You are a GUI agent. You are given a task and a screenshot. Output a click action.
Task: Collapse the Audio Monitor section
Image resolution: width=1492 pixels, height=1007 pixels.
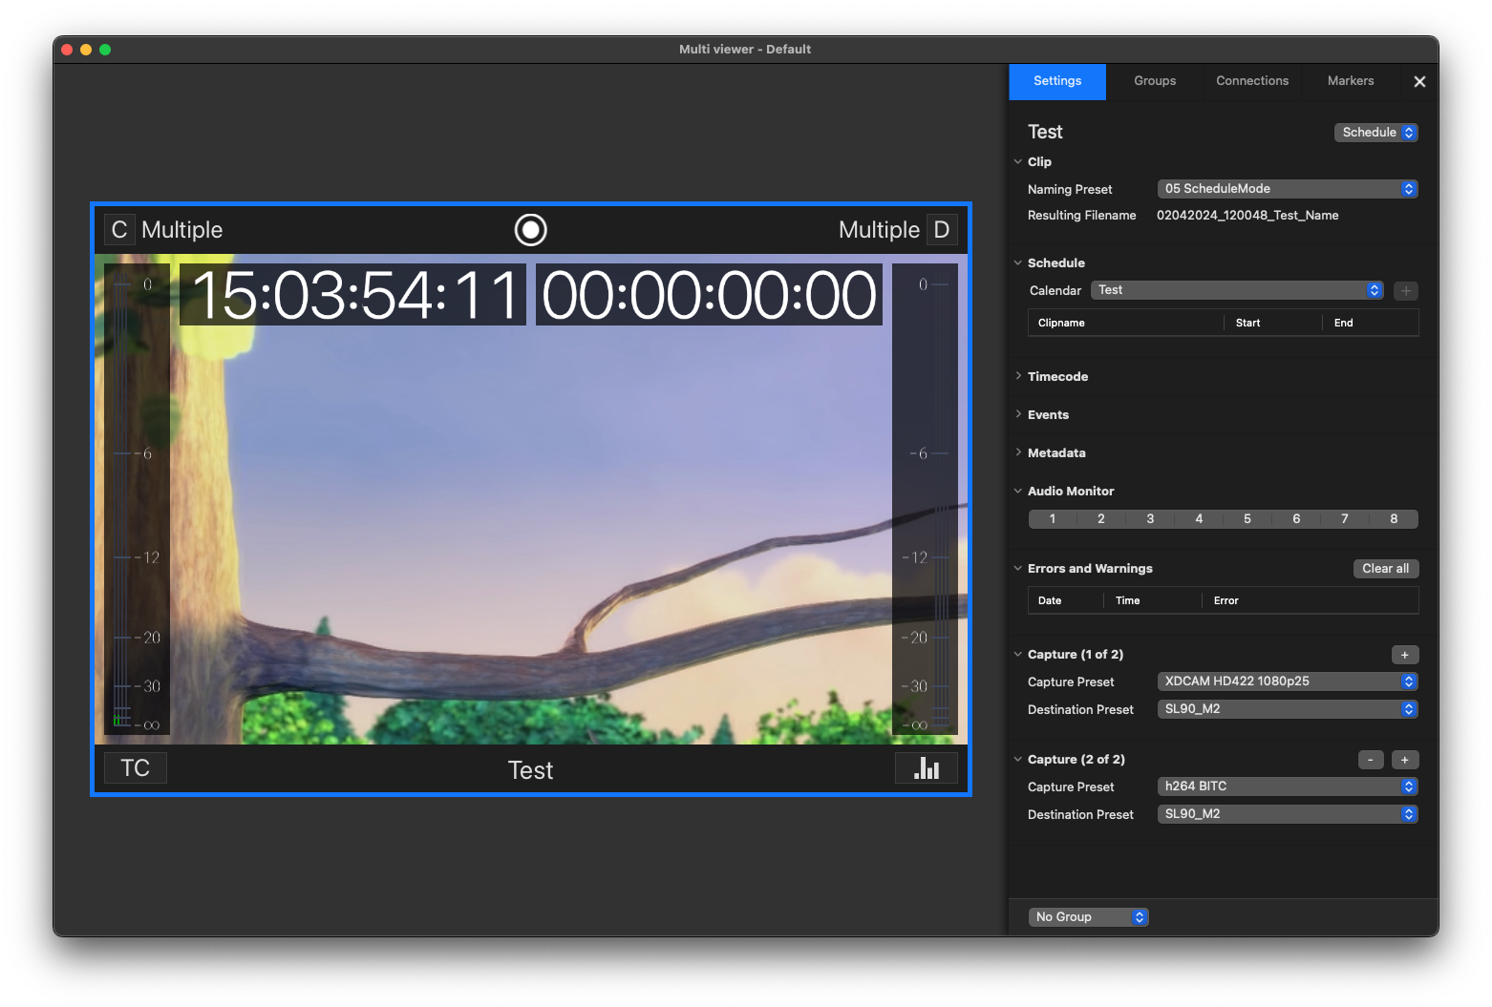click(x=1018, y=491)
